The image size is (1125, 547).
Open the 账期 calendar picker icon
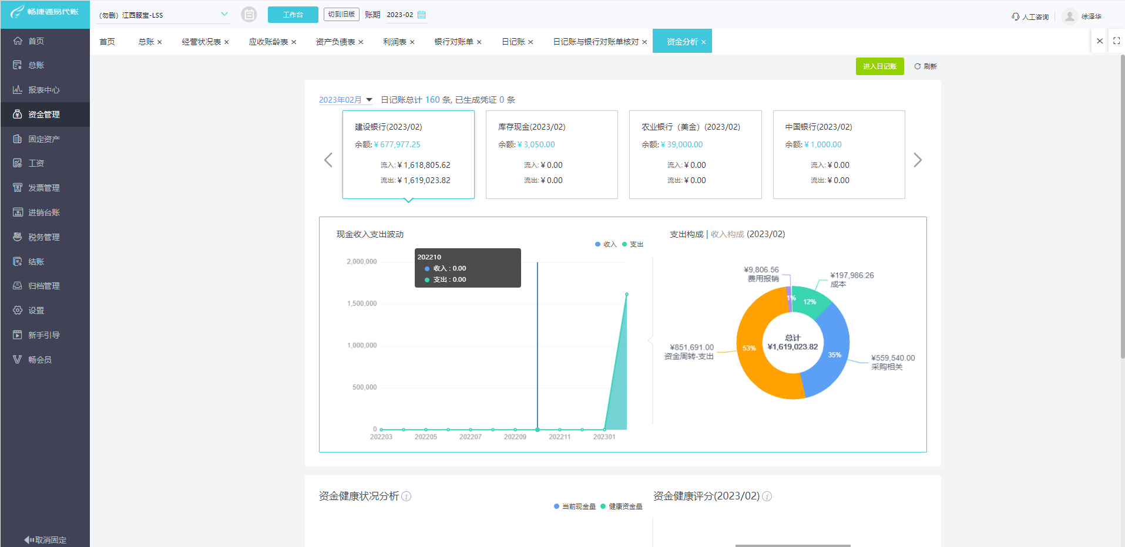[422, 14]
